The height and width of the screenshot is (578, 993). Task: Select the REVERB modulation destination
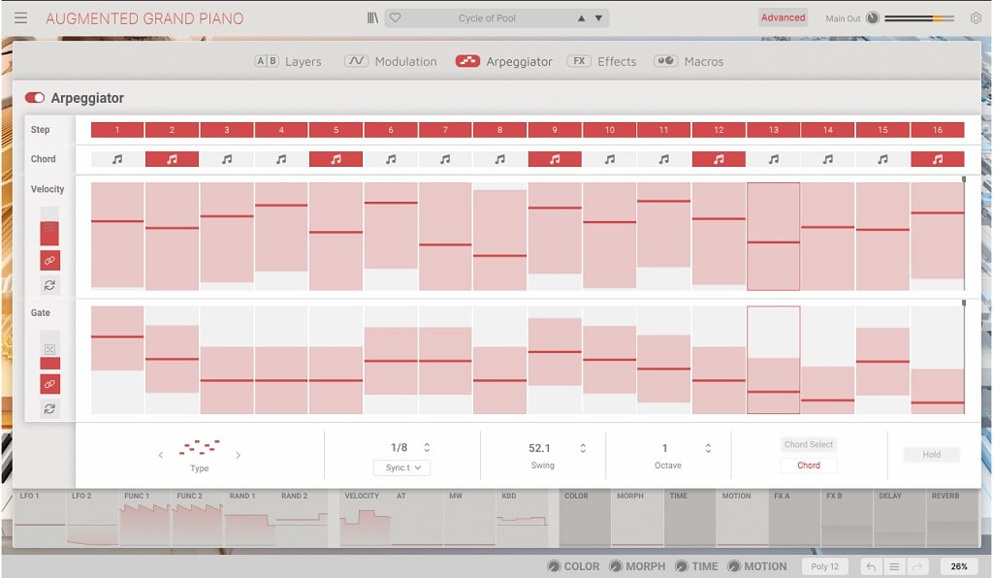[x=954, y=518]
